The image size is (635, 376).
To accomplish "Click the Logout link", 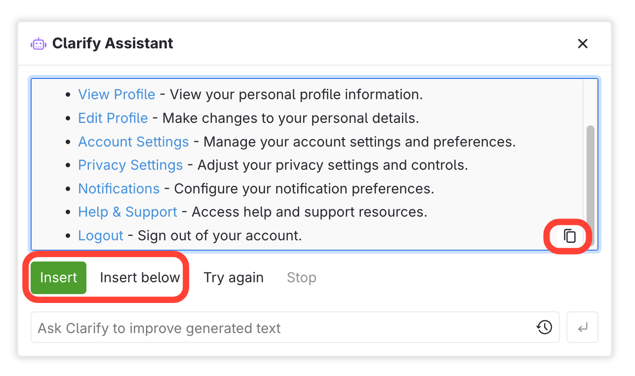I will (101, 236).
